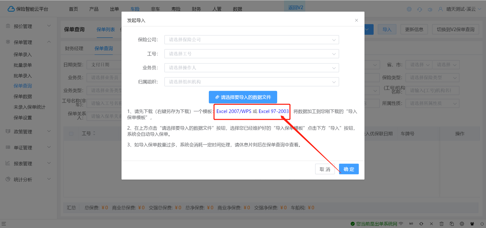Image resolution: width=486 pixels, height=228 pixels.
Task: Expand the 统计分析 sidebar section
Action: pos(49,179)
